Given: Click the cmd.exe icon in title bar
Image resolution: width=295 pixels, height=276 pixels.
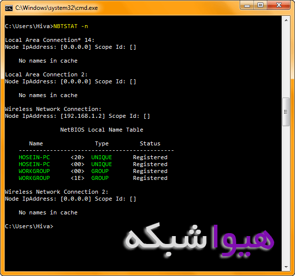Looking at the screenshot, I should coord(9,8).
